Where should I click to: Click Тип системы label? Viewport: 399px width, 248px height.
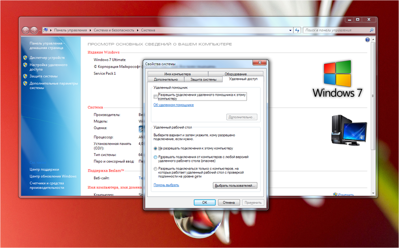pyautogui.click(x=105, y=155)
